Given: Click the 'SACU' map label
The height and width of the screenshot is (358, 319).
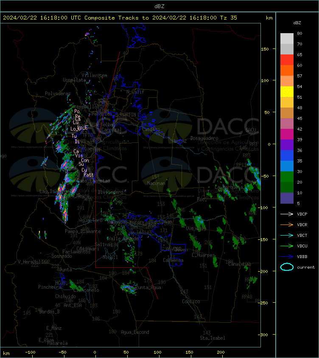Looking at the screenshot, I should pyautogui.click(x=251, y=130).
